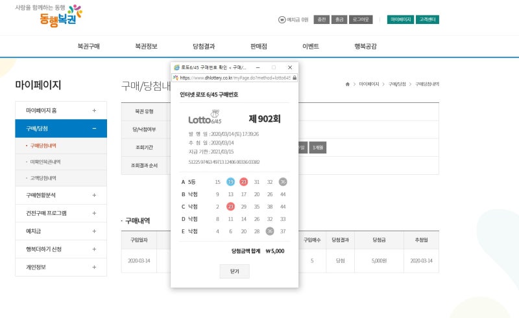Click the popup window's browser favicon

tap(176, 67)
